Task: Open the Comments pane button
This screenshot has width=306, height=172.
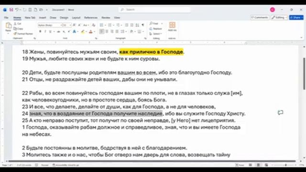Action: (x=260, y=18)
